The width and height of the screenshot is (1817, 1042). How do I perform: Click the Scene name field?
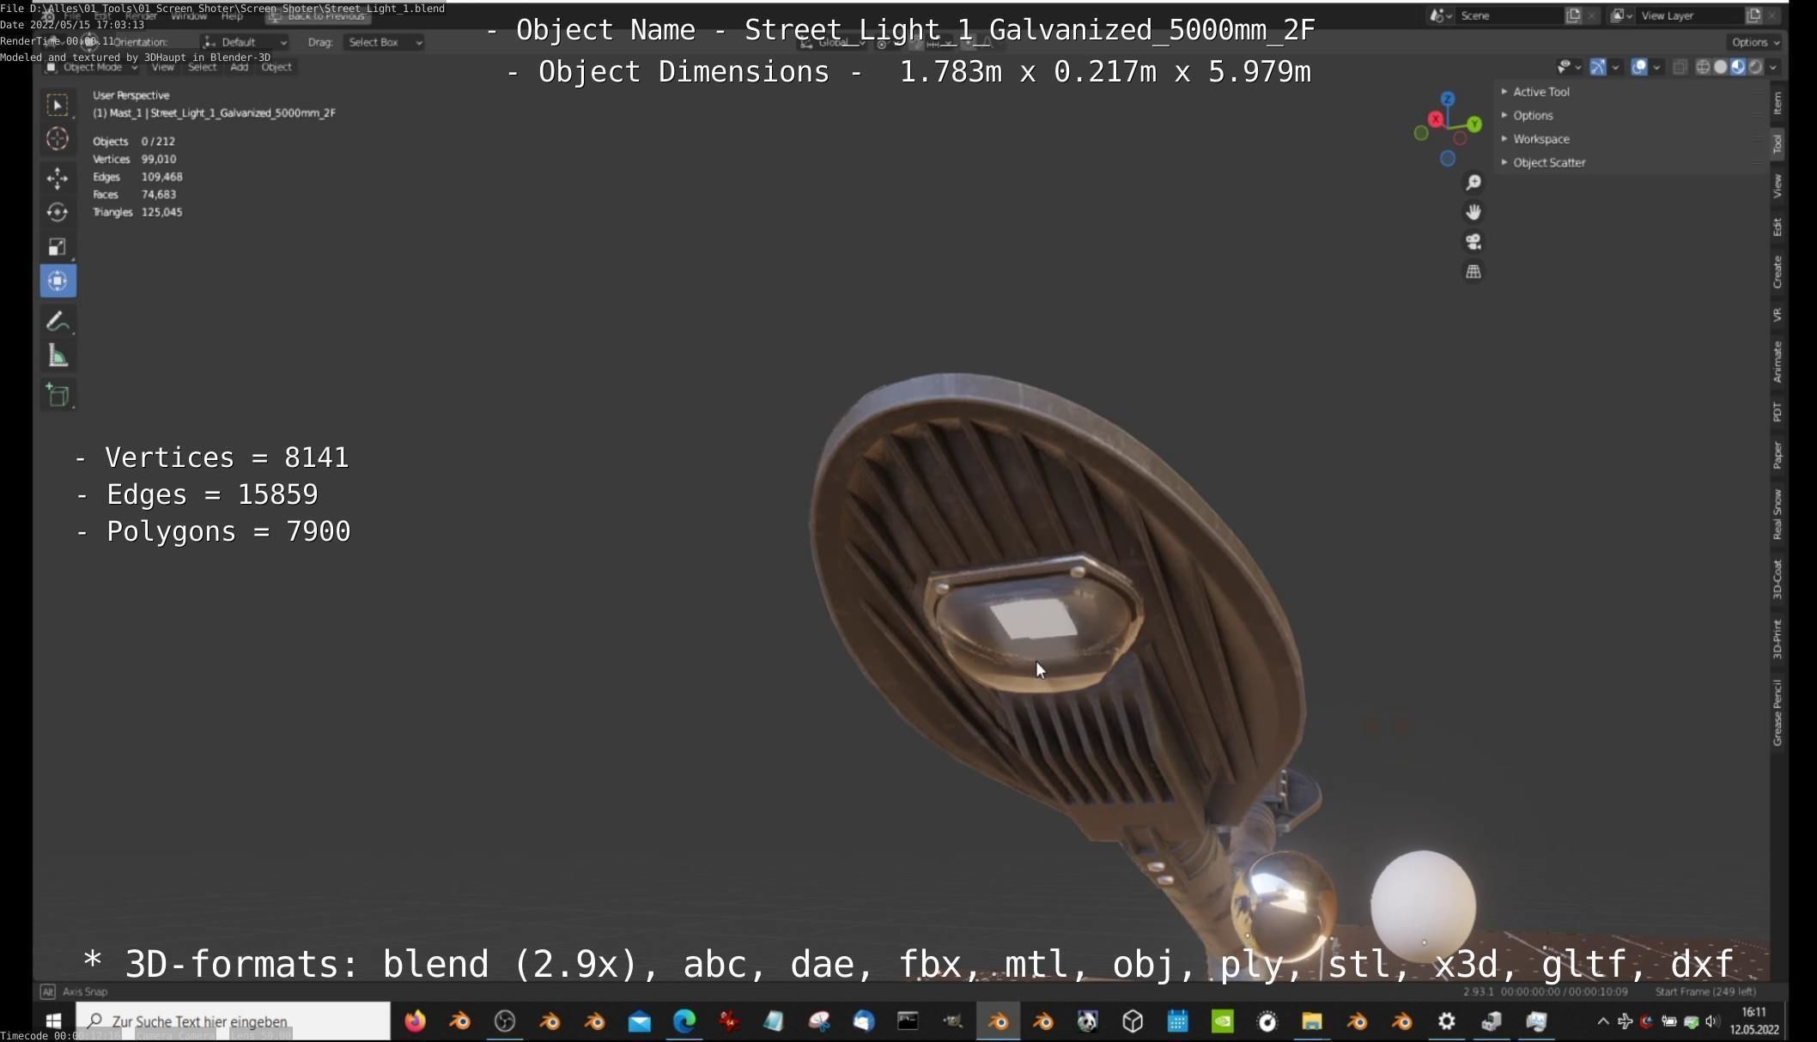click(1510, 15)
